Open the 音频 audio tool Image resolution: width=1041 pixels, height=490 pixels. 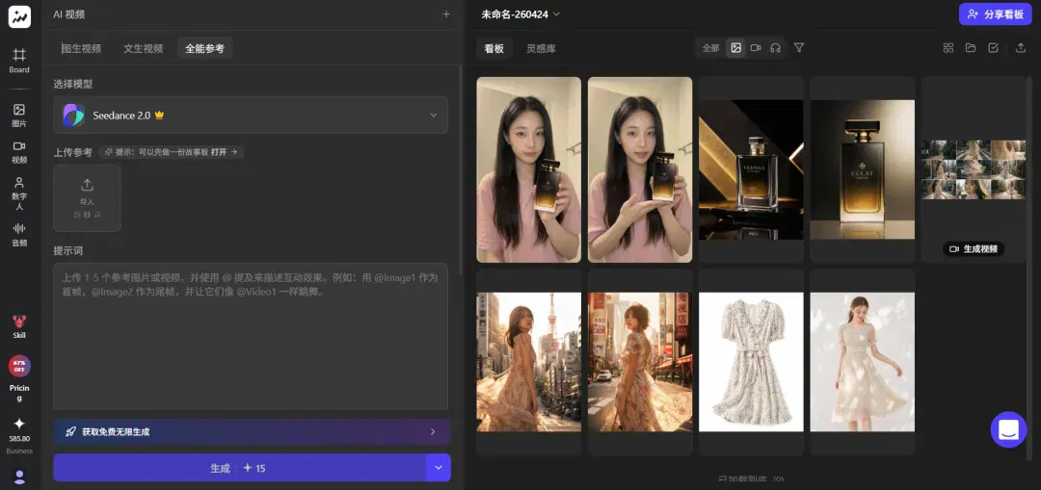tap(19, 235)
